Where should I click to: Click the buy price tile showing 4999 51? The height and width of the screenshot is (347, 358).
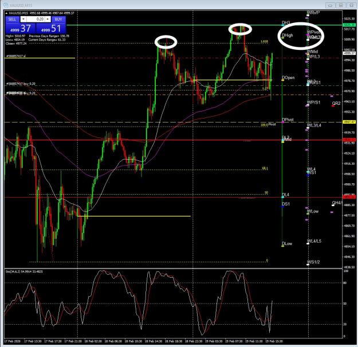click(x=51, y=28)
